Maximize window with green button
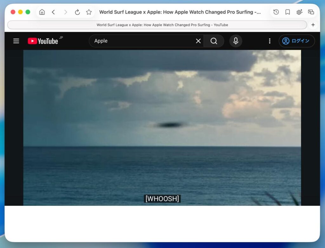The width and height of the screenshot is (325, 248). (x=28, y=12)
